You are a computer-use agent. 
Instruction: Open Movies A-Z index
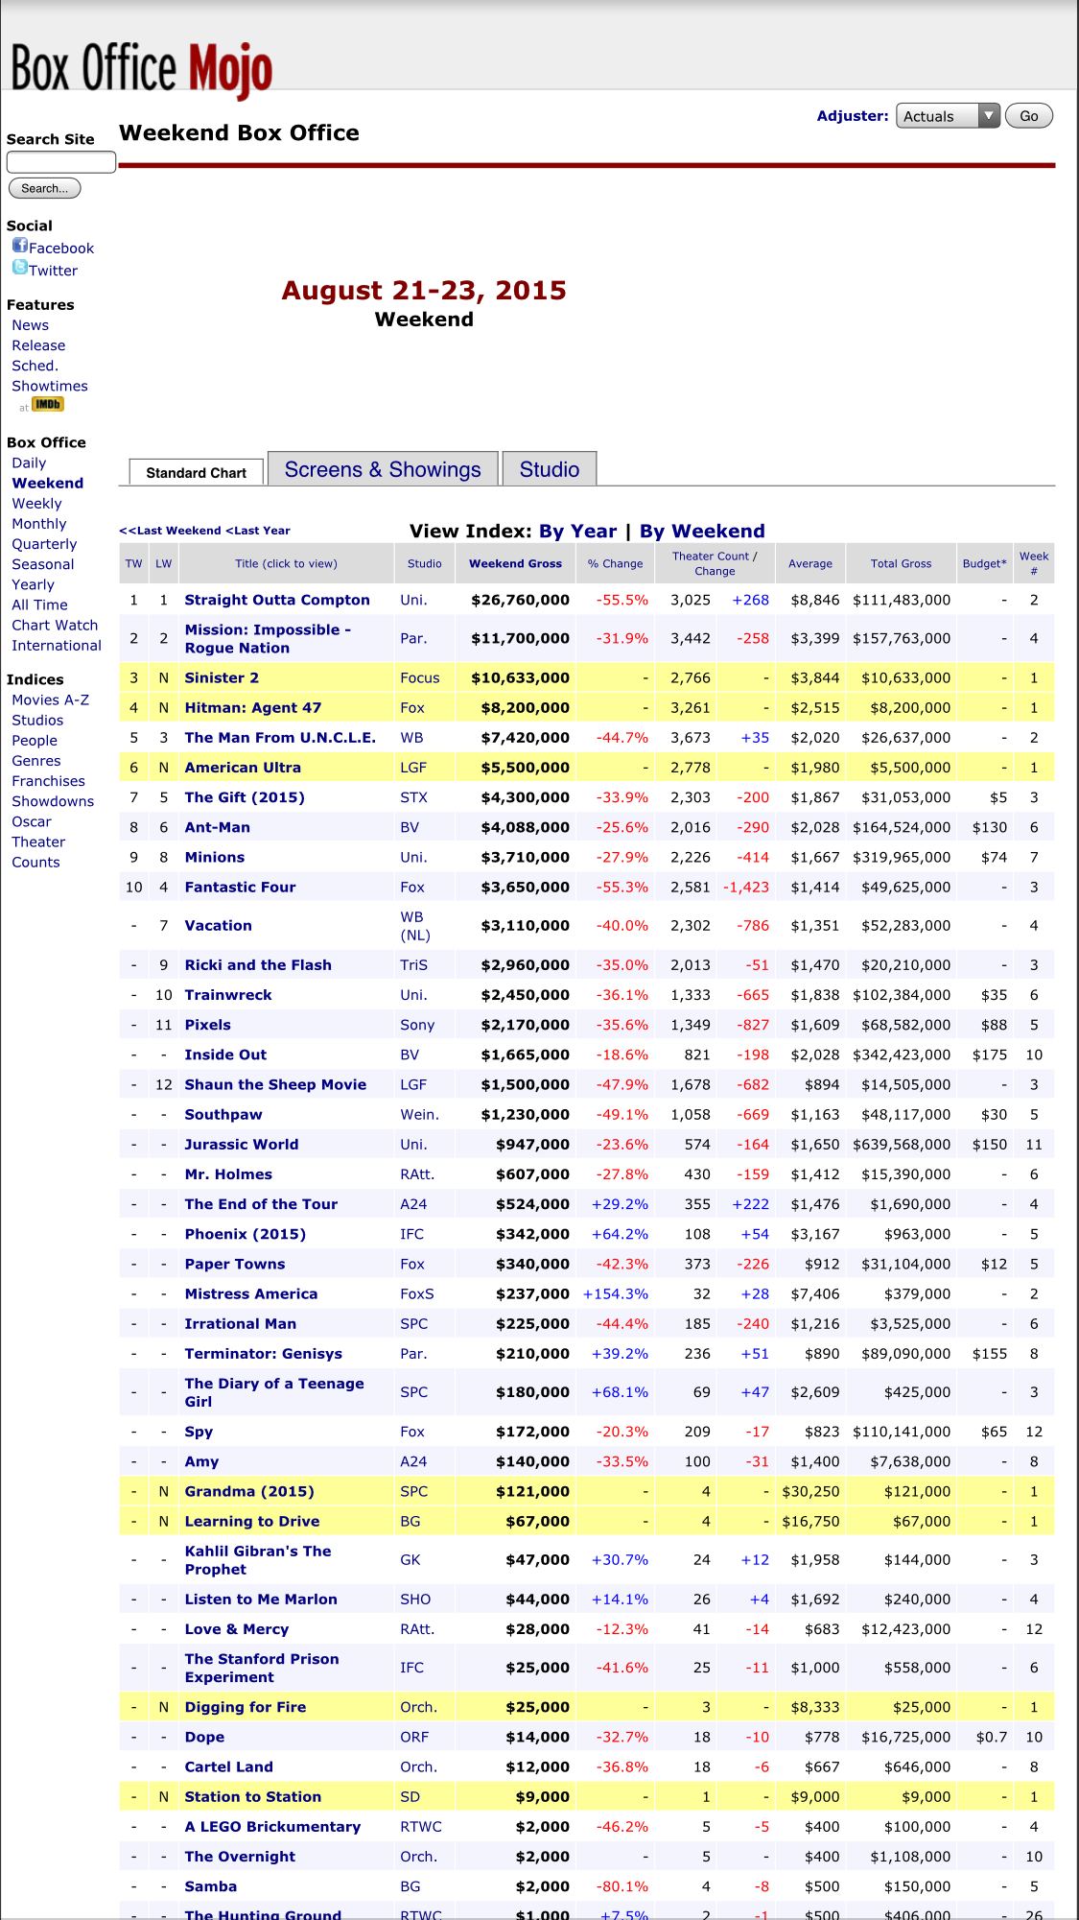click(x=50, y=699)
